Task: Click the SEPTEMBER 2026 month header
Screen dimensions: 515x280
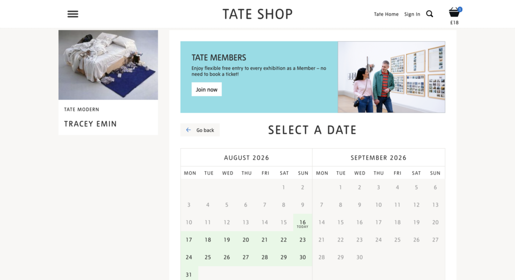Action: click(x=378, y=158)
